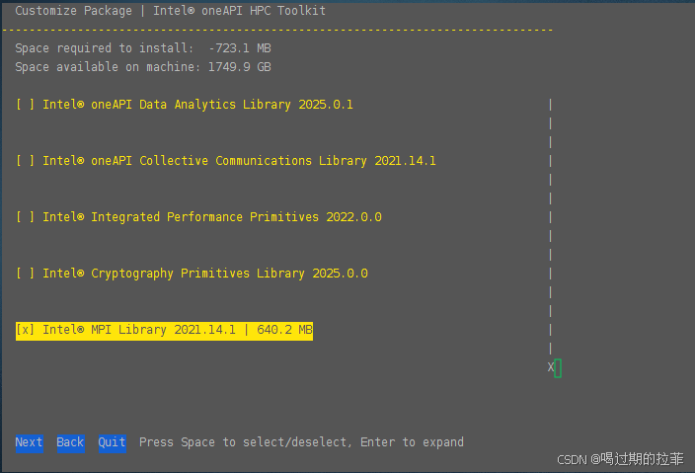
Task: Click the highlighted MPI Library 2021.14.1 row
Action: (x=163, y=330)
